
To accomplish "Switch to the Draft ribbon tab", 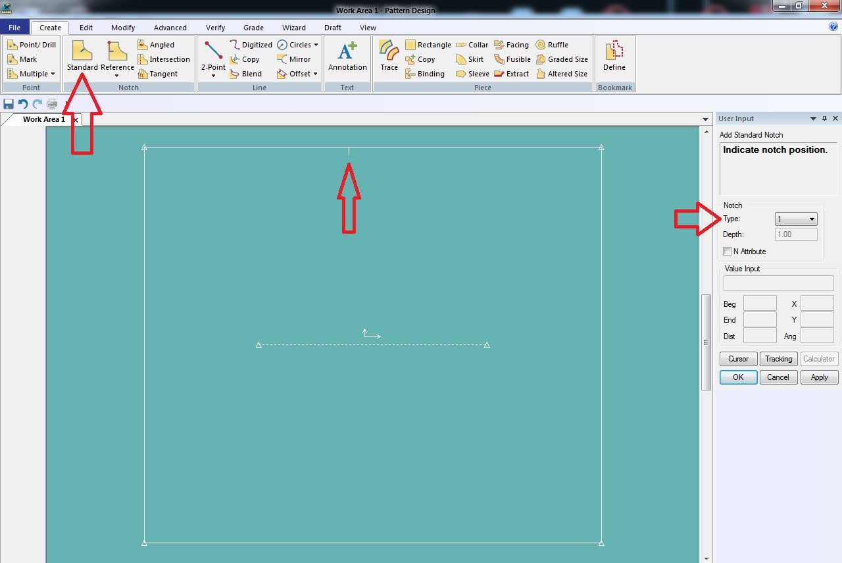I will pos(333,28).
